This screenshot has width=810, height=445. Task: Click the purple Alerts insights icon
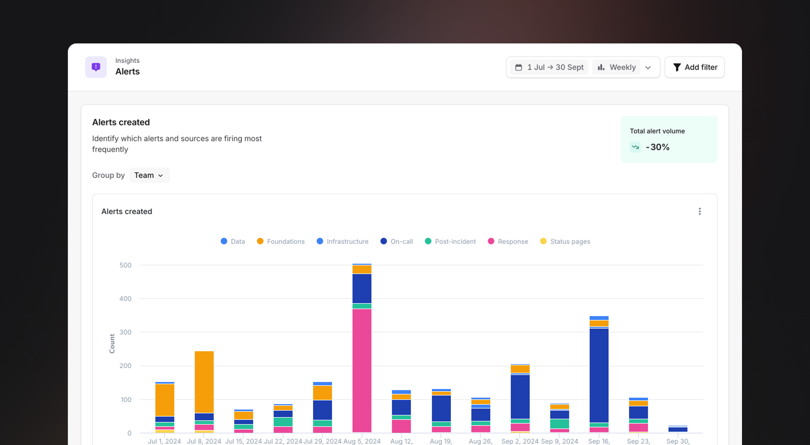96,67
